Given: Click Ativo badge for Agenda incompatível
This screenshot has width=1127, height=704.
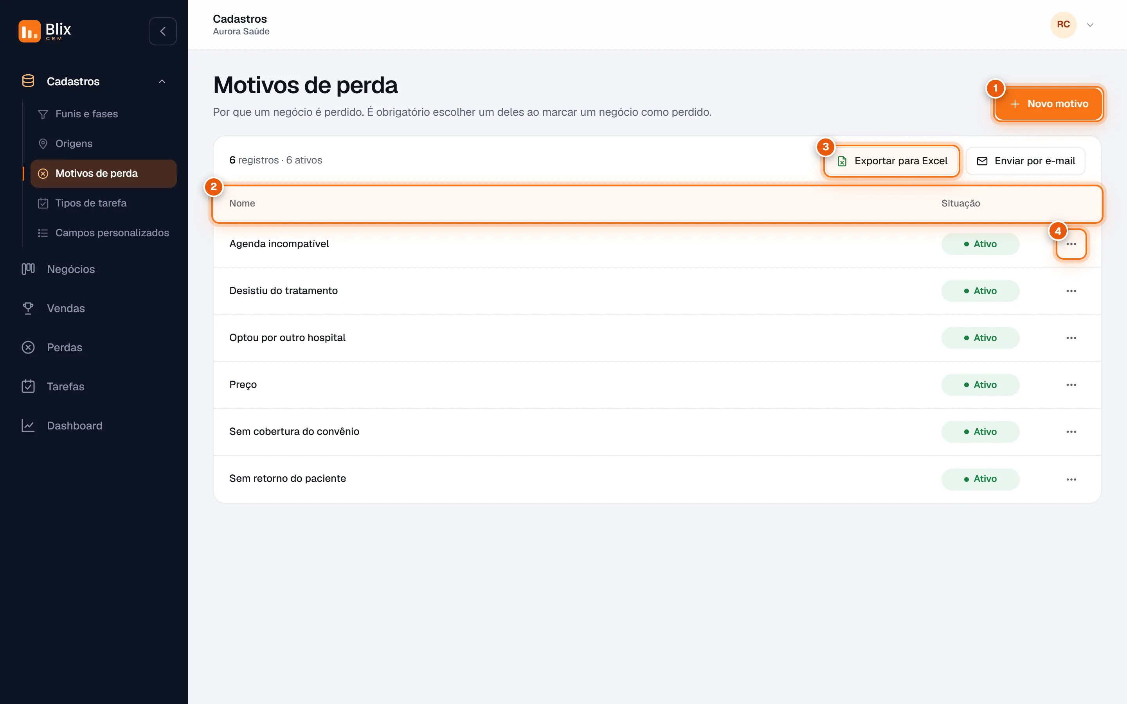Looking at the screenshot, I should 980,244.
